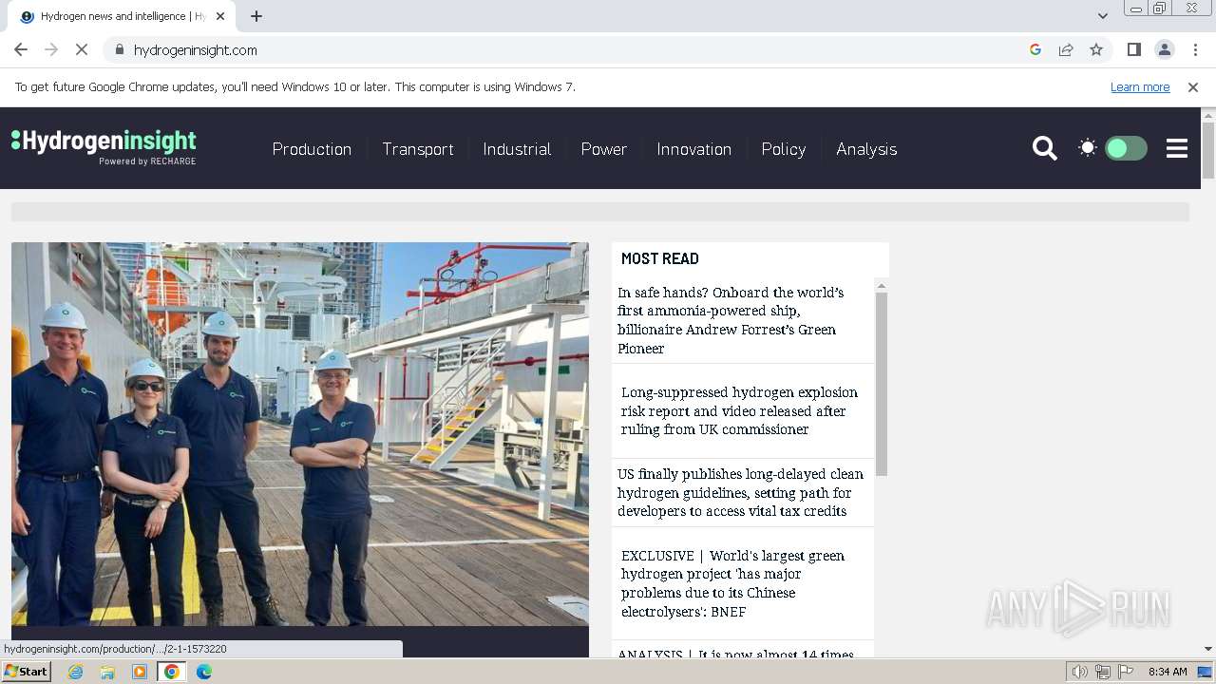The image size is (1216, 684).
Task: Open File Explorer folder taskbar icon
Action: 107,672
